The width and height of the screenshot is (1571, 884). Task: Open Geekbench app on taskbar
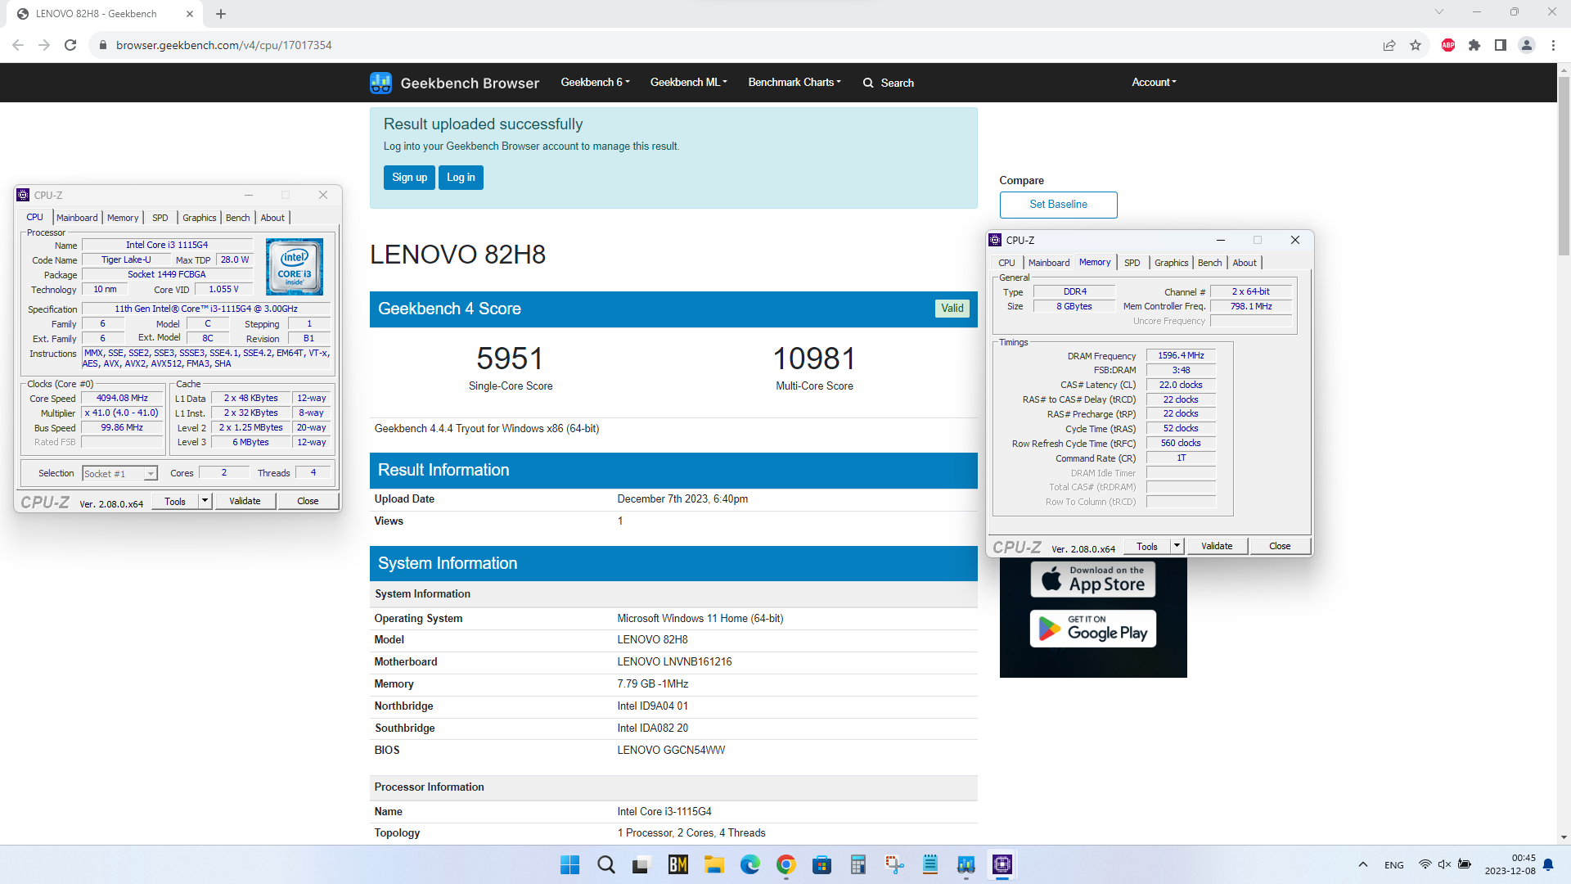point(966,864)
